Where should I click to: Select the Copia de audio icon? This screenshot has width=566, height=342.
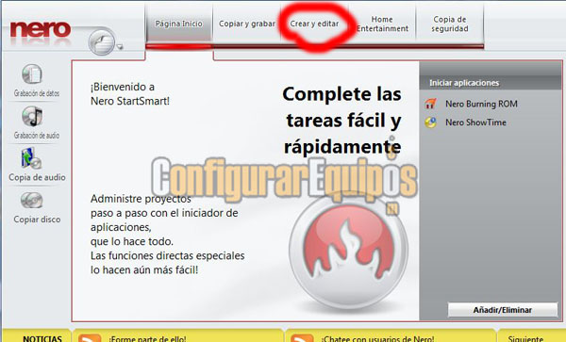31,158
